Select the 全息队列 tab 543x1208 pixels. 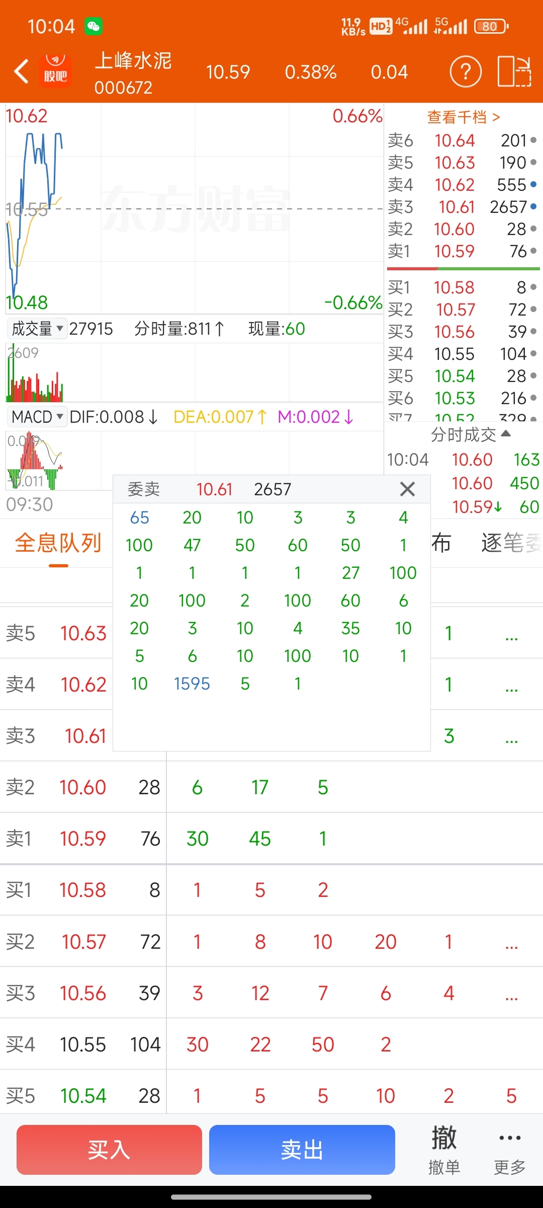58,544
